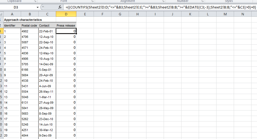Click Press release cell for 12-Aug-10 row
The image size is (257, 139).
point(66,37)
